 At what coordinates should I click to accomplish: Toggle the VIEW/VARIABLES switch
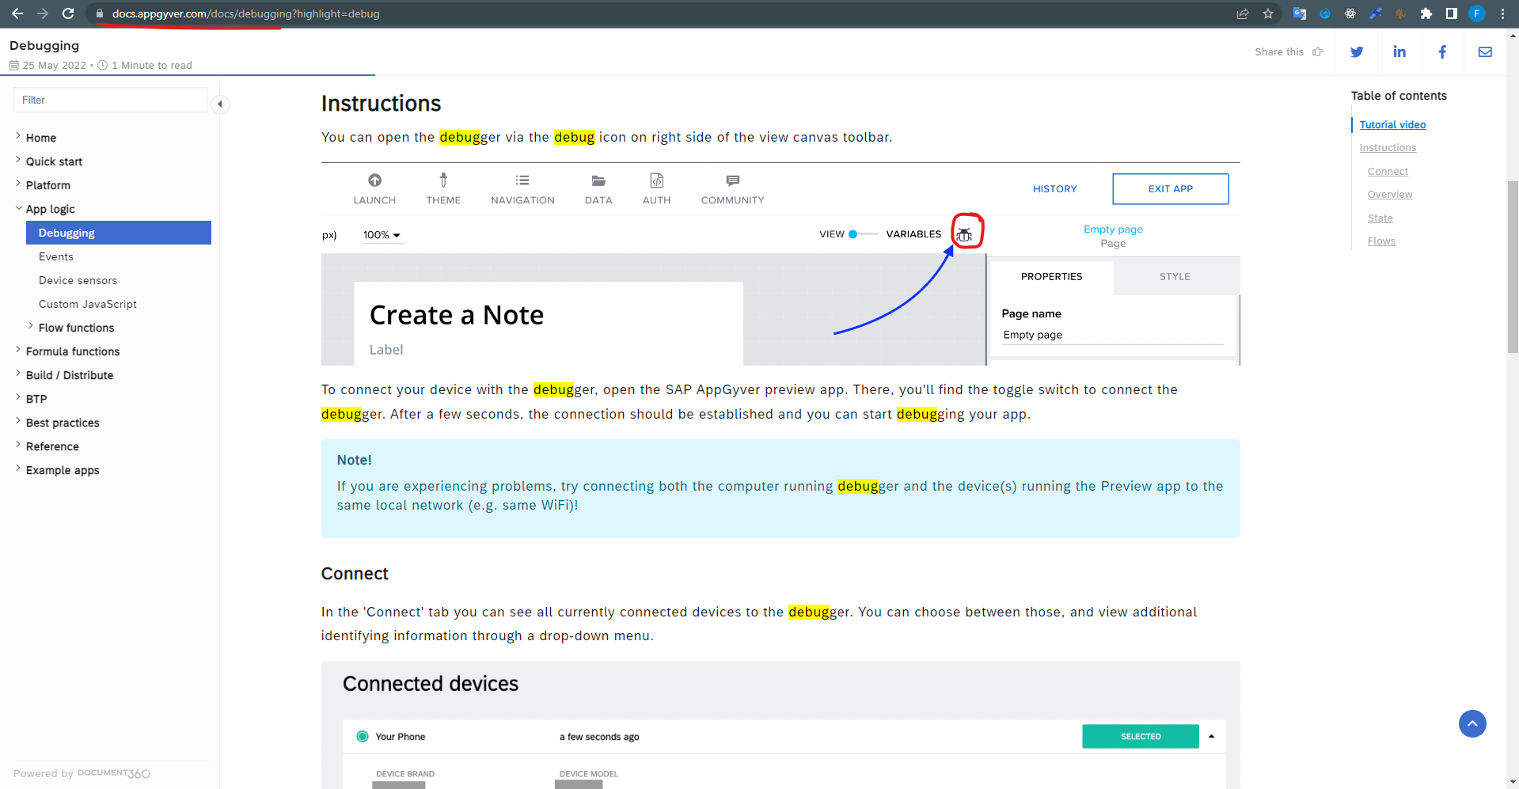863,234
